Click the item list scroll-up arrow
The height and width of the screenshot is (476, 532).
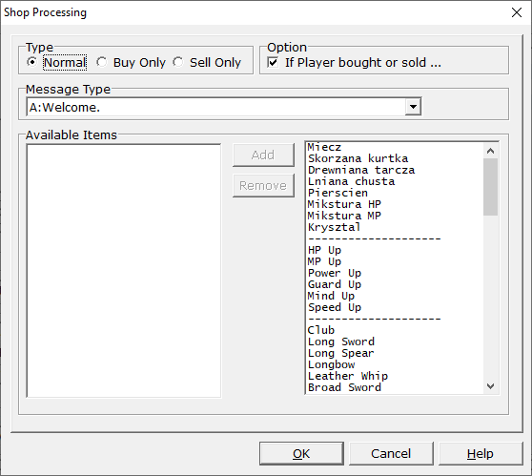pyautogui.click(x=490, y=151)
